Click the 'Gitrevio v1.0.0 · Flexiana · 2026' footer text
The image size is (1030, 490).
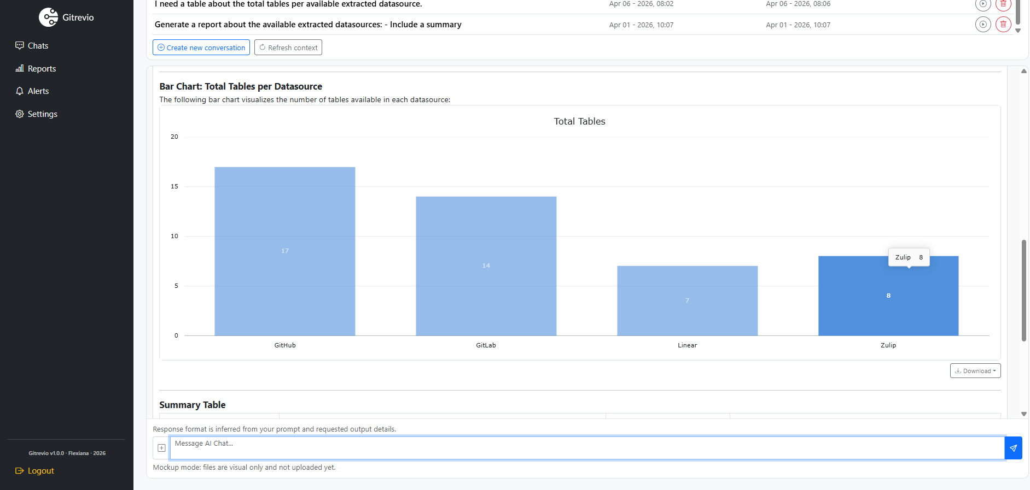click(x=67, y=453)
